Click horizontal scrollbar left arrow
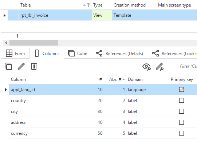The image size is (197, 141). coord(6,43)
